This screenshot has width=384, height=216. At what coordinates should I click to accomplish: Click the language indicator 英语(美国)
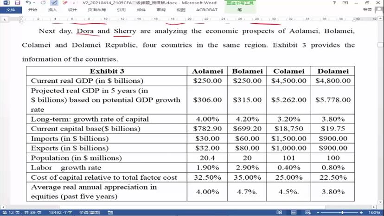[x=90, y=212]
